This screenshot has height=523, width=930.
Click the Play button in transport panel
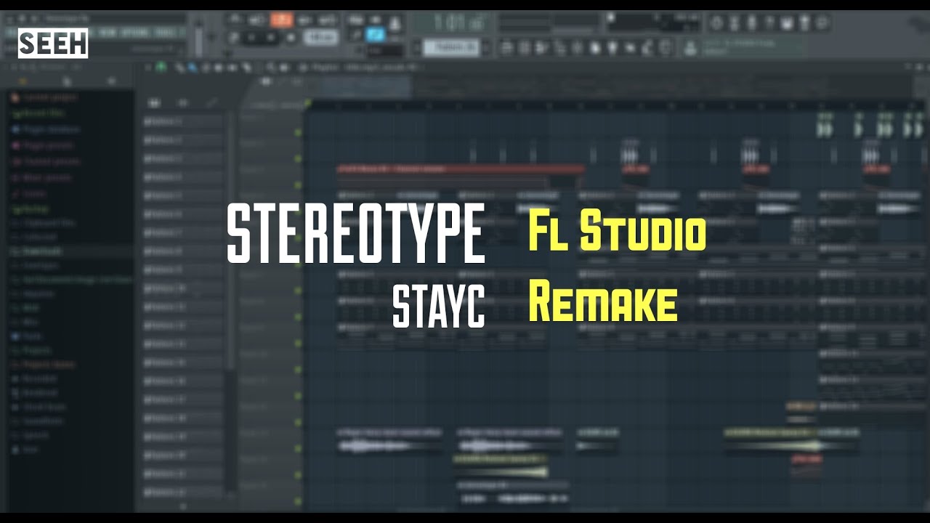pos(251,37)
